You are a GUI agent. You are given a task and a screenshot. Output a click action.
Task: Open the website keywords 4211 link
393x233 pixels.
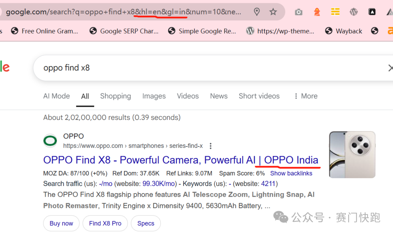point(268,184)
